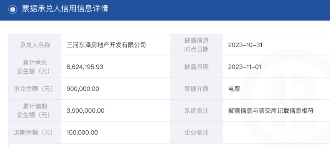Click the 披露信息与票交所记载信息相符 remark text
The height and width of the screenshot is (148, 330).
point(271,111)
